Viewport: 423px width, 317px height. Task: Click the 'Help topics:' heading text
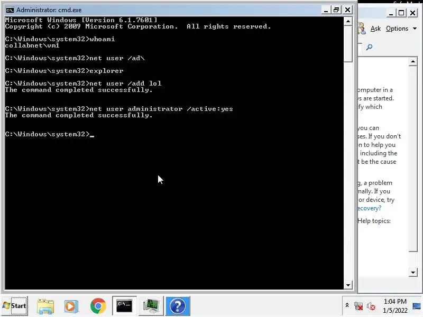[374, 221]
